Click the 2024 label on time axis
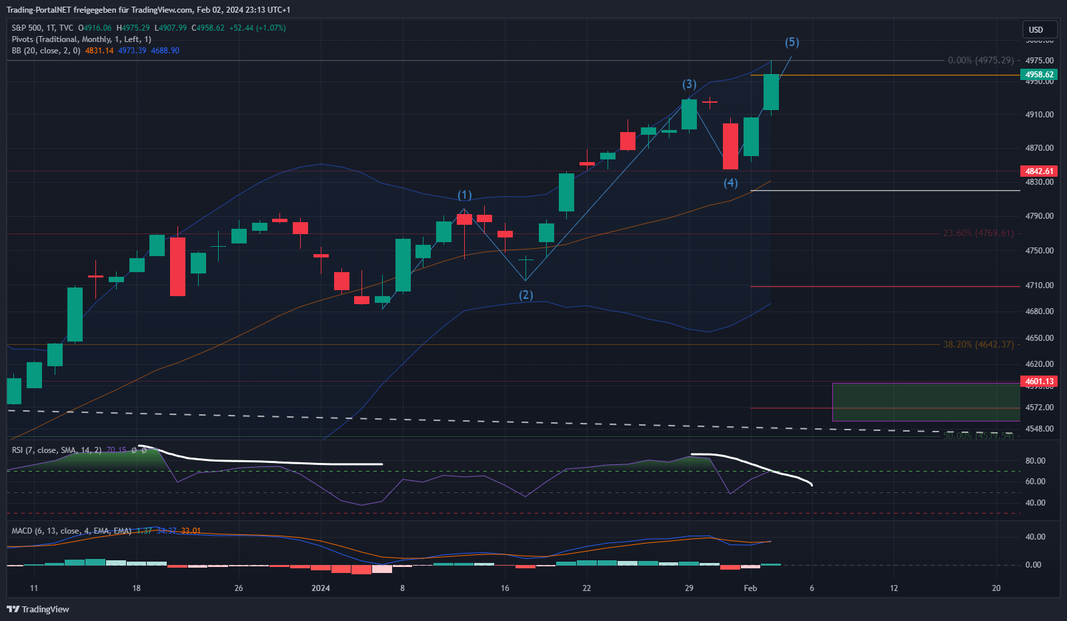This screenshot has height=621, width=1067. 321,588
